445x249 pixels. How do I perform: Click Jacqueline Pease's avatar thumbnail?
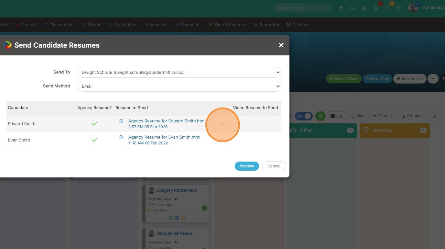tap(151, 233)
